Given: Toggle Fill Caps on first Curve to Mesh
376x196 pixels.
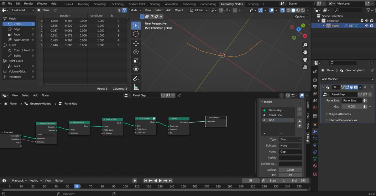Looking at the screenshot, I should pos(104,134).
